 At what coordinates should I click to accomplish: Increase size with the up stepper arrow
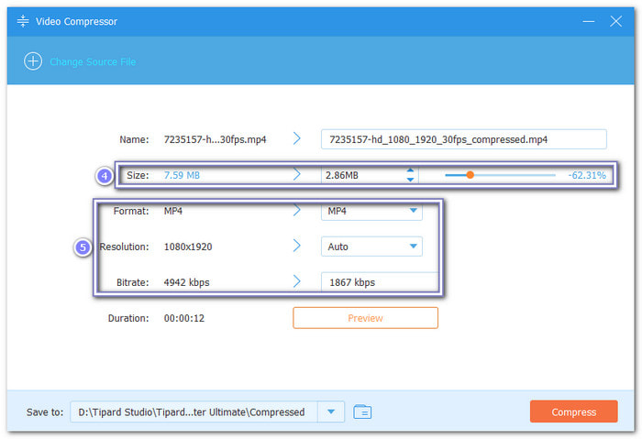pyautogui.click(x=410, y=170)
